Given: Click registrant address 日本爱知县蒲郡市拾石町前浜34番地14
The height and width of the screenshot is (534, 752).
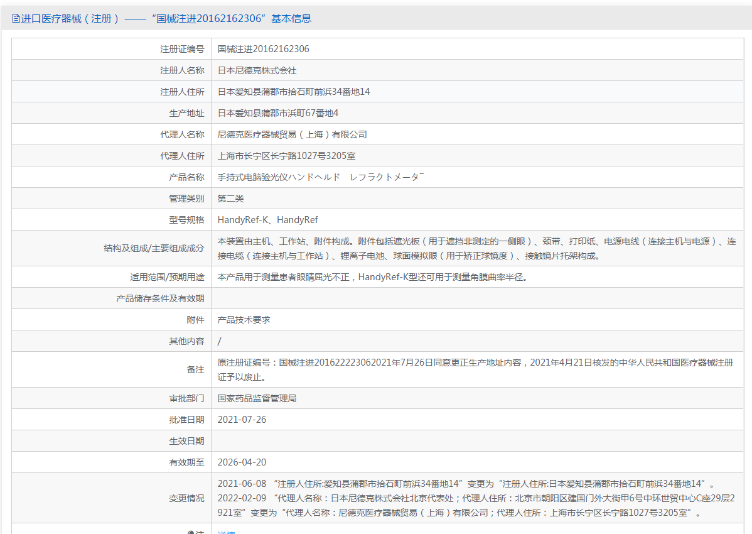Looking at the screenshot, I should [x=294, y=92].
